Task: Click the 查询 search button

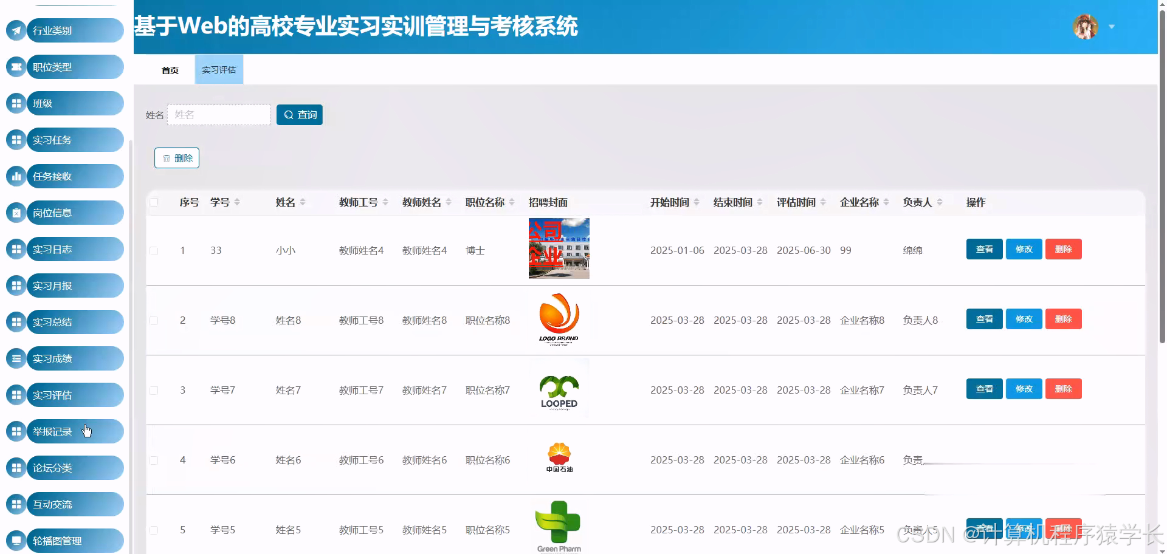Action: pos(299,114)
